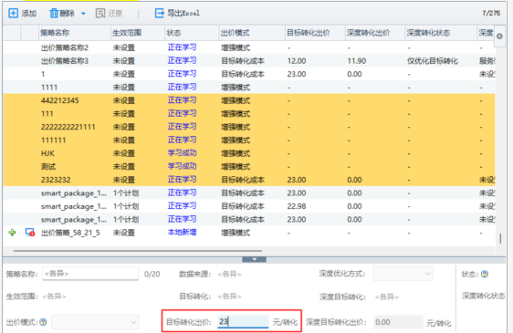
Task: Click the 12.00 target bid cell
Action: 297,61
